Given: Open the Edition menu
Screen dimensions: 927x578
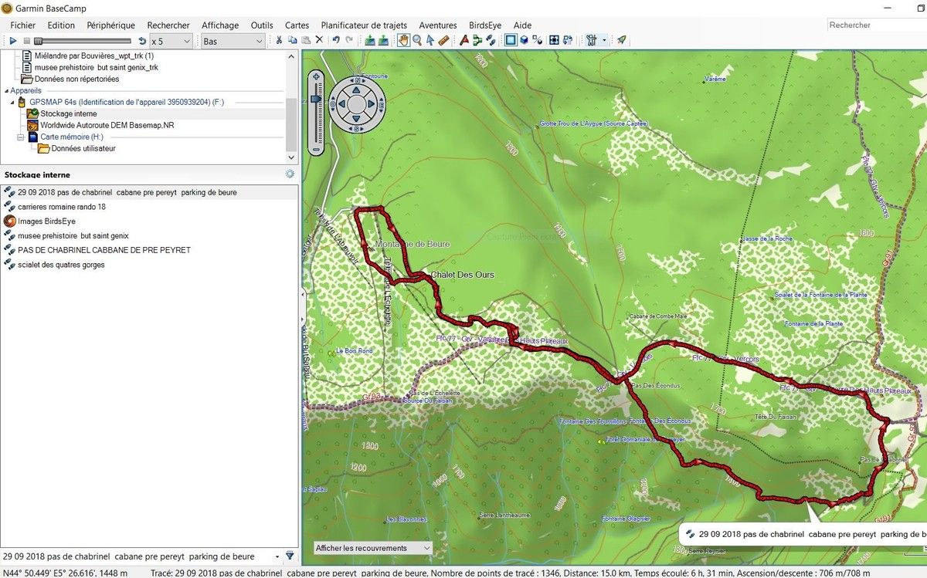Looking at the screenshot, I should 61,25.
